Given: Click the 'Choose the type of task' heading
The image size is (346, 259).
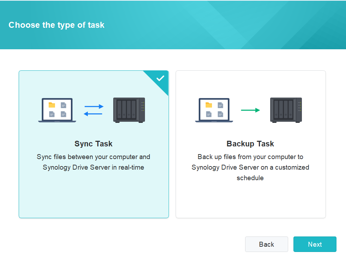Looking at the screenshot, I should pos(56,25).
